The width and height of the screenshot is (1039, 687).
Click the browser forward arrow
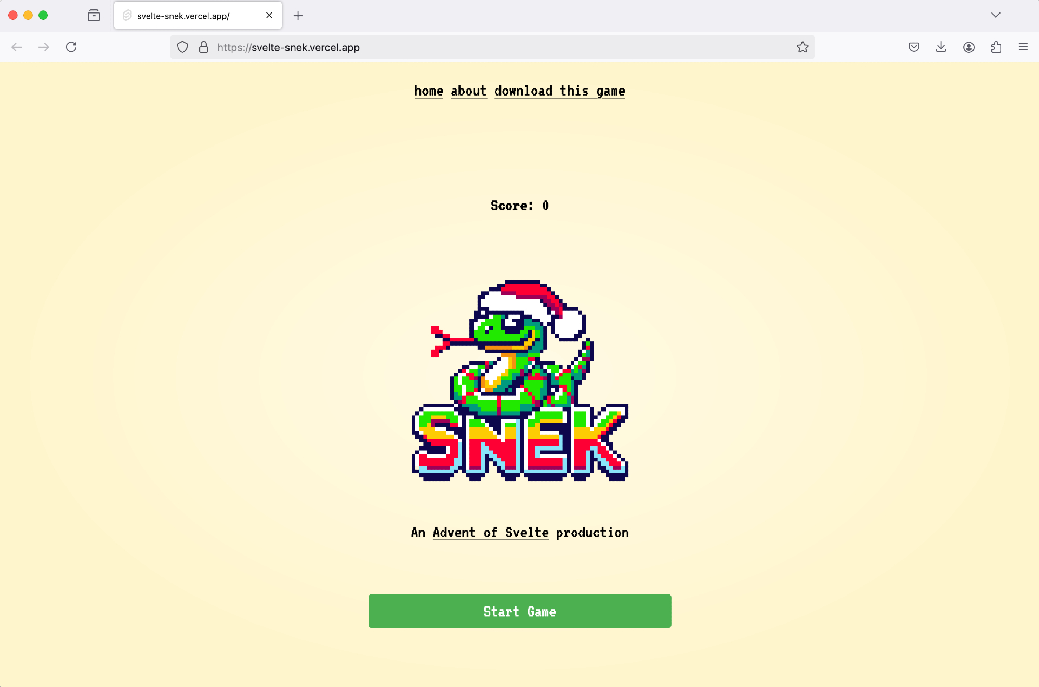tap(44, 47)
